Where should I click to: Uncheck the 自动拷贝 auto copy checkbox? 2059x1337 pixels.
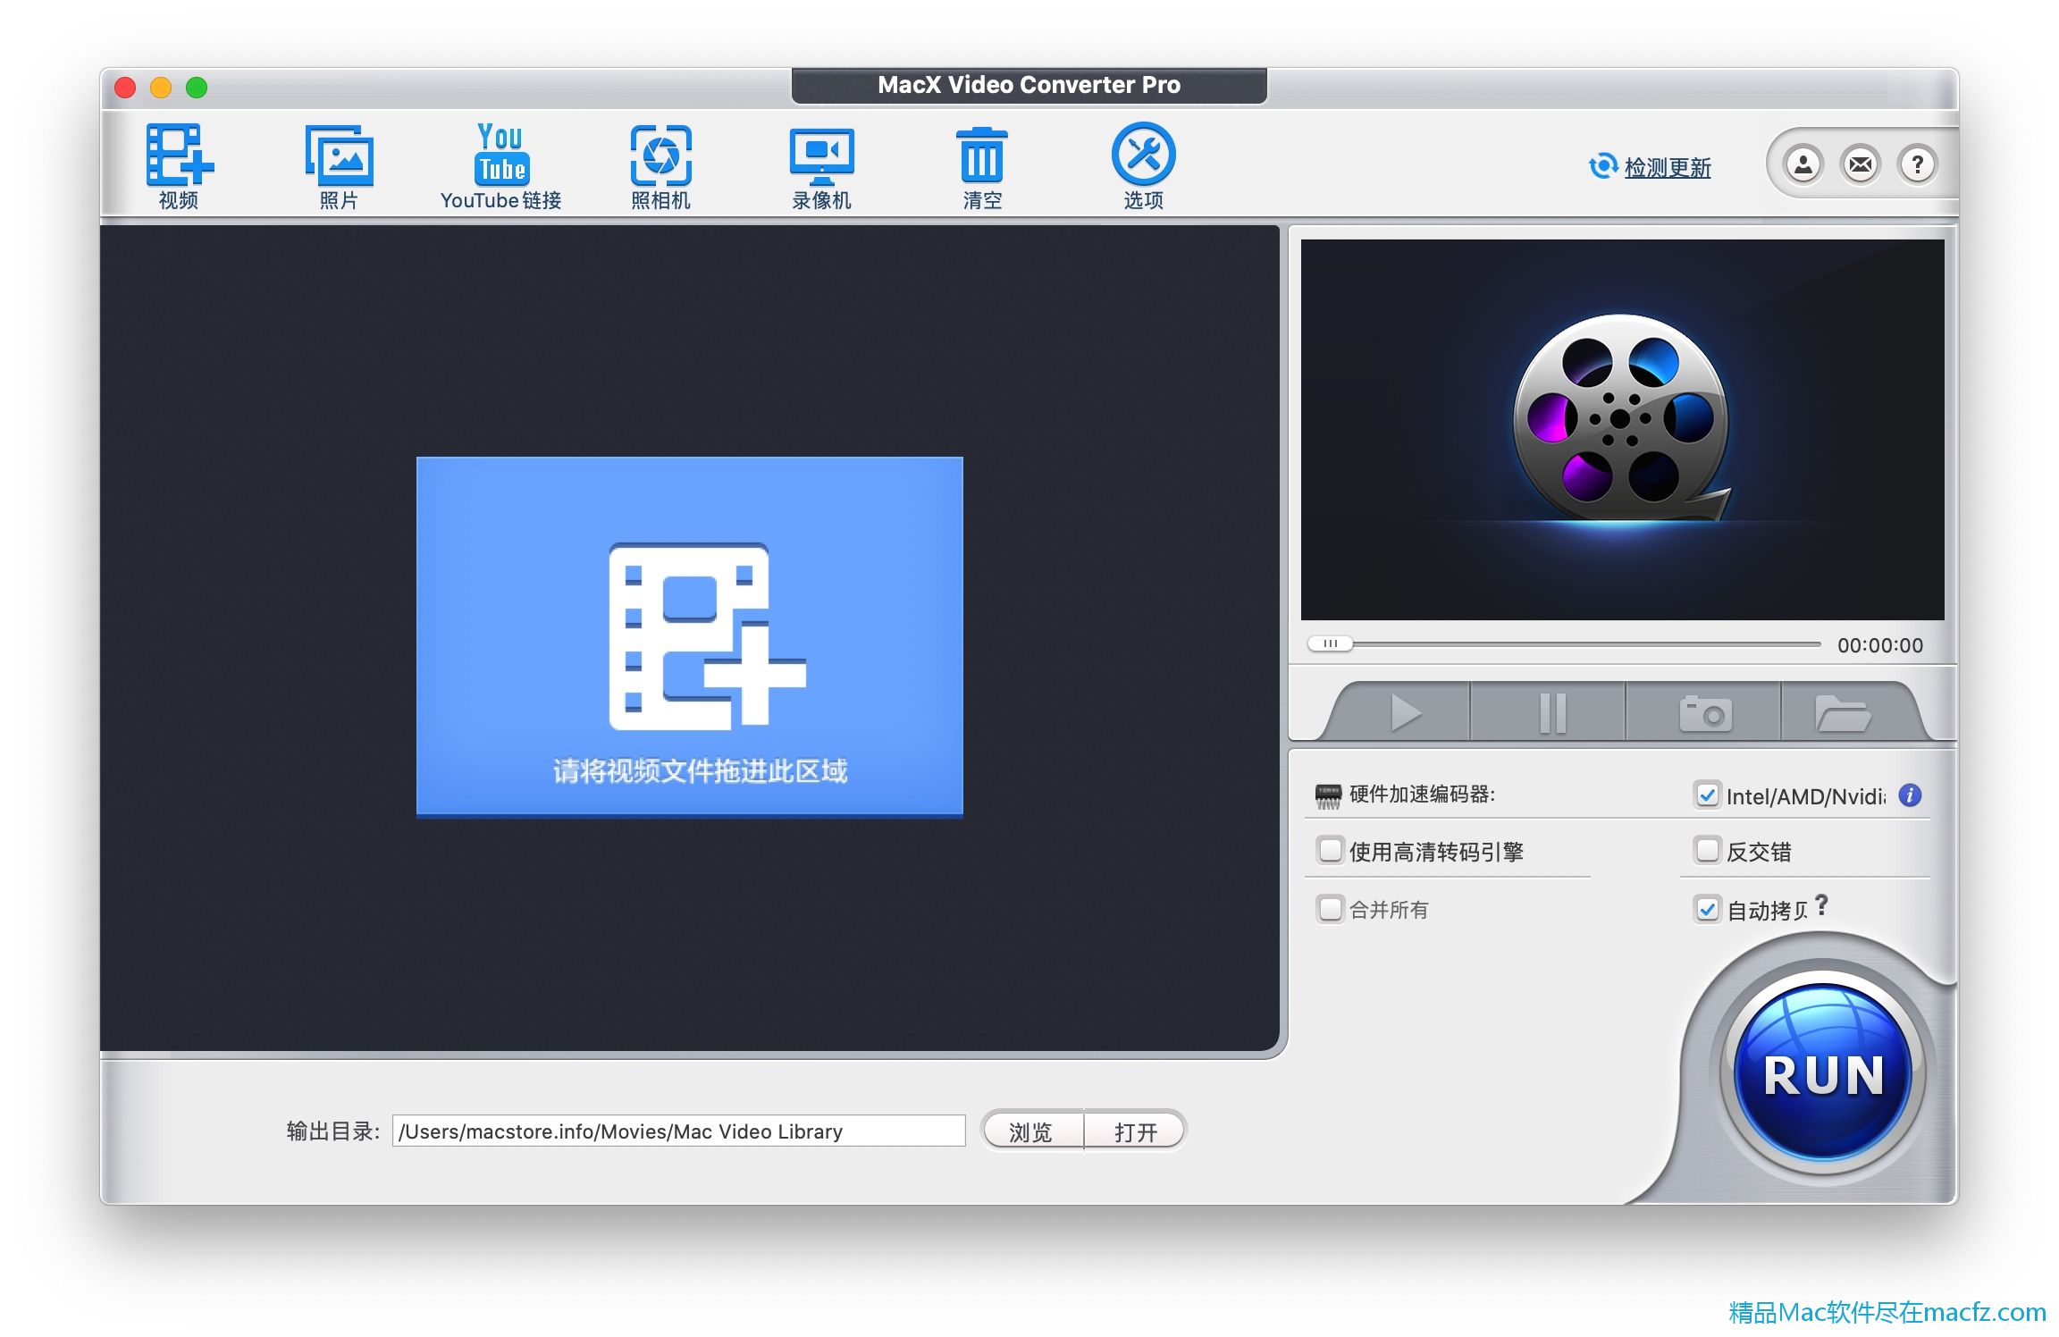pos(1707,909)
